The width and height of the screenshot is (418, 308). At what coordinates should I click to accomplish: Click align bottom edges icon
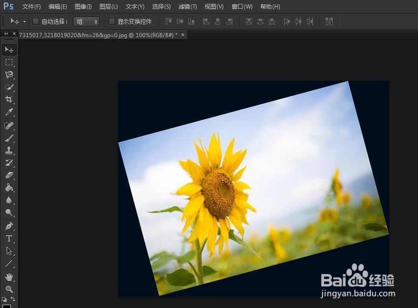pyautogui.click(x=191, y=21)
